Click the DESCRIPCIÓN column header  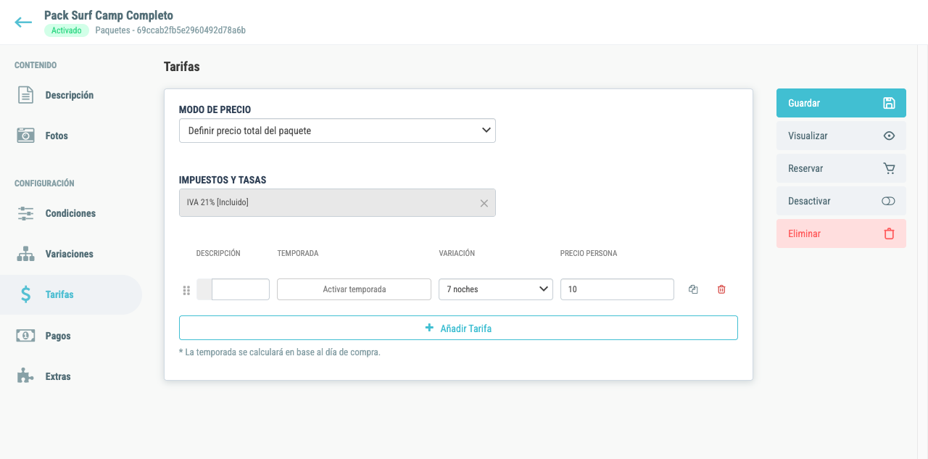point(218,253)
